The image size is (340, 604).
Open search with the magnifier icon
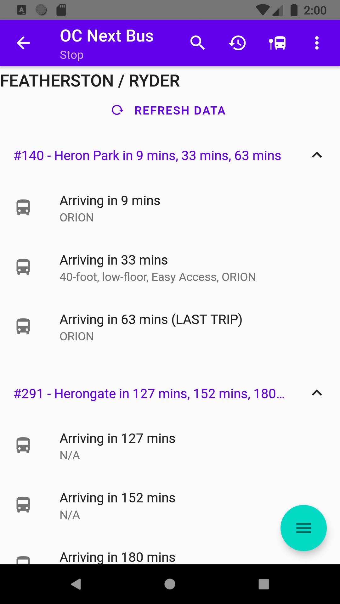198,43
